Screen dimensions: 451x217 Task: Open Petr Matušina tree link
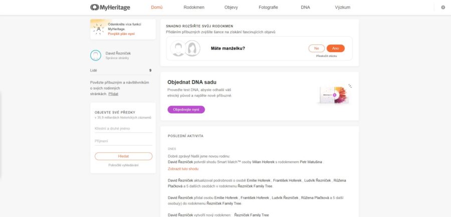click(x=311, y=162)
